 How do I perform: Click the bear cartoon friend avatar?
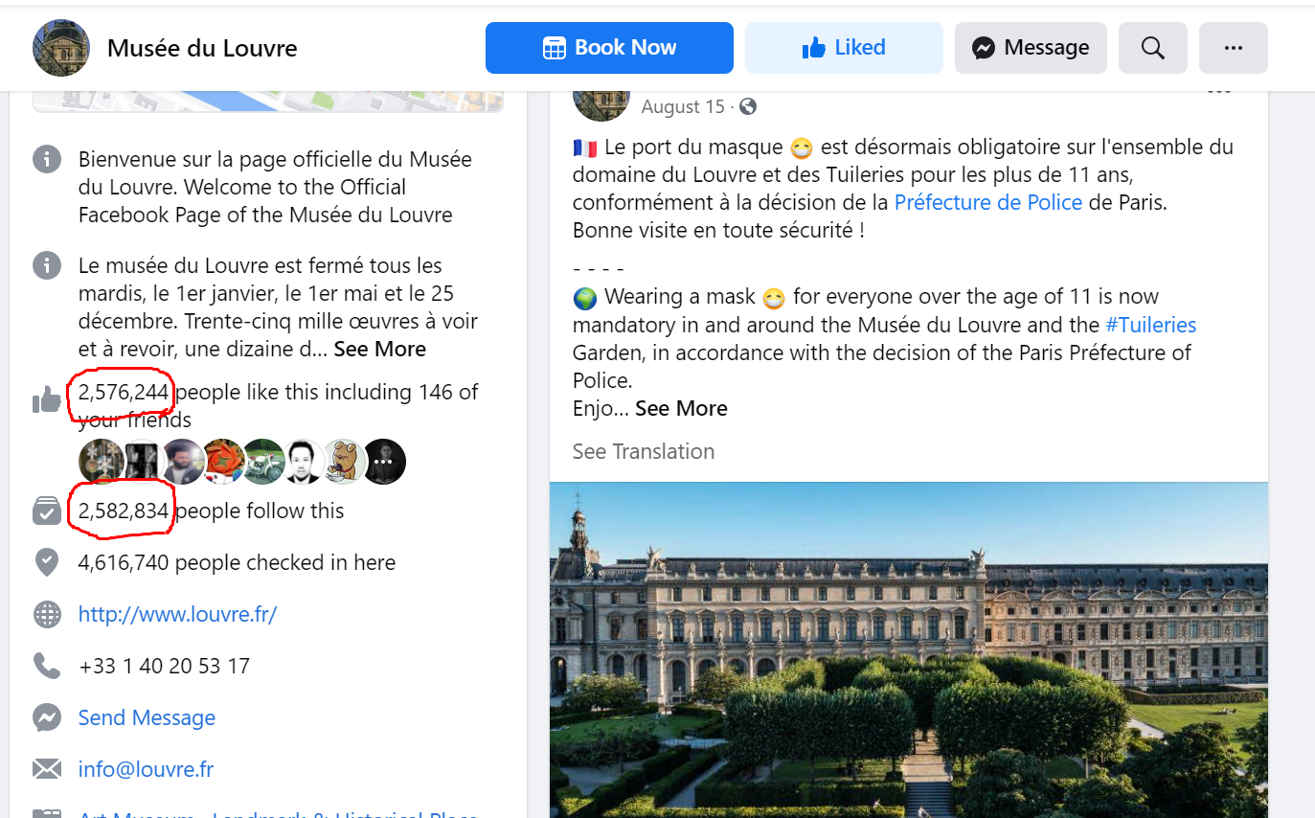(x=341, y=462)
